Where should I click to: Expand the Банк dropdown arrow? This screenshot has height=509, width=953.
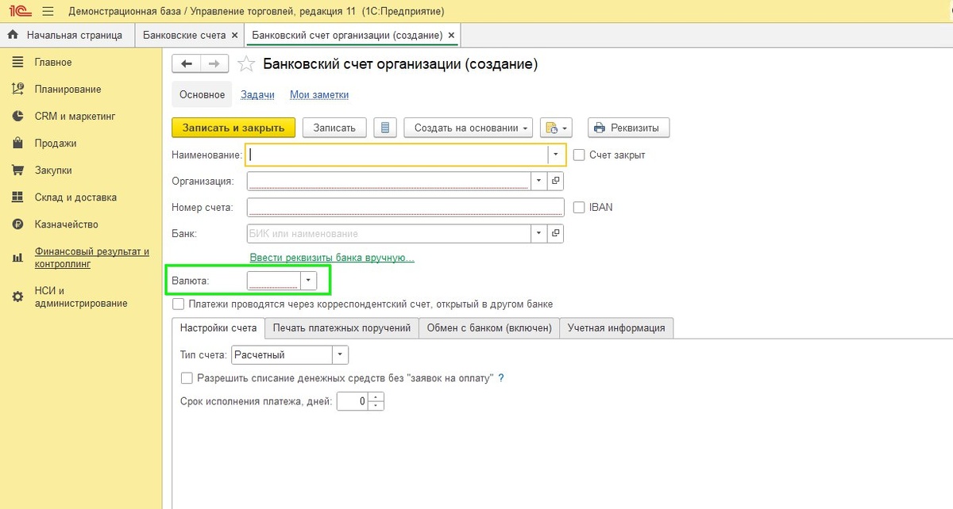tap(539, 234)
